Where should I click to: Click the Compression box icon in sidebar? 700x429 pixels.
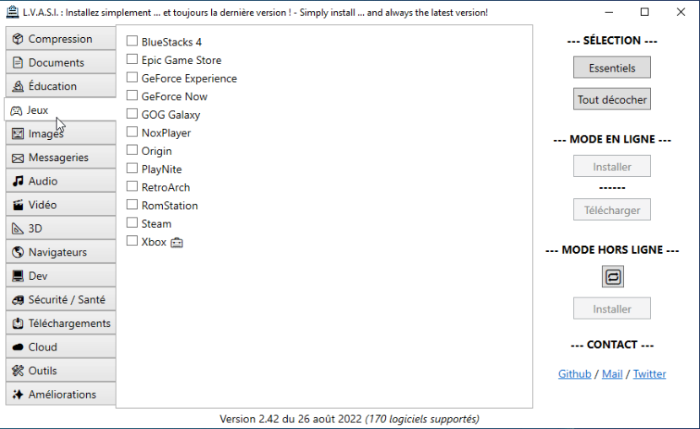pyautogui.click(x=18, y=39)
